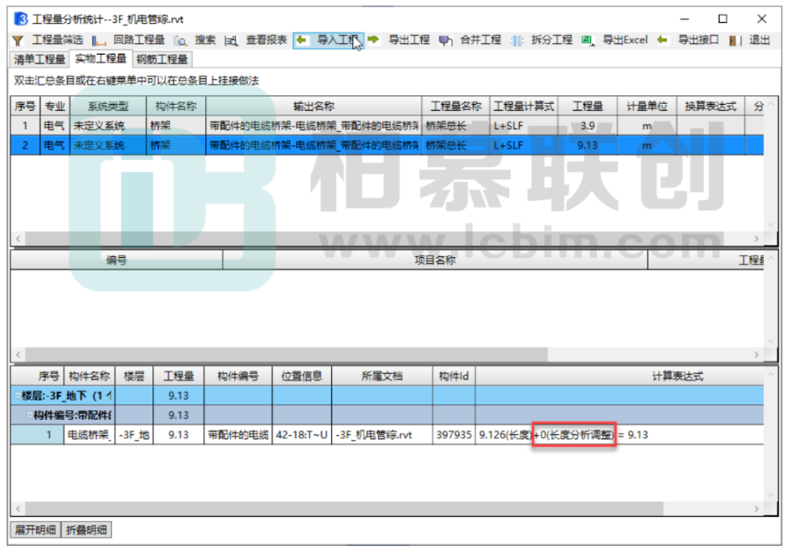Click the 系统类型 column header
The image size is (791, 552).
coord(108,107)
